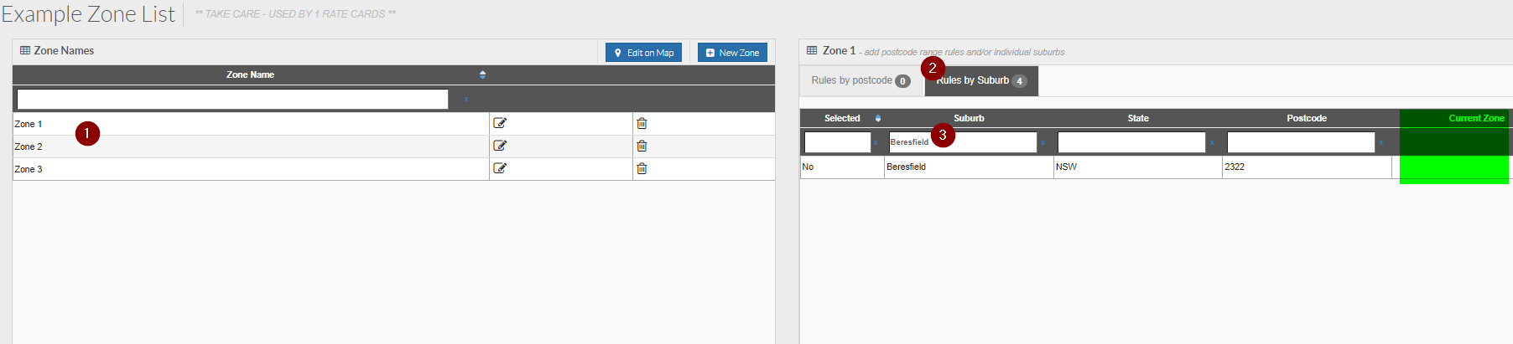Click Edit on Map button

644,53
